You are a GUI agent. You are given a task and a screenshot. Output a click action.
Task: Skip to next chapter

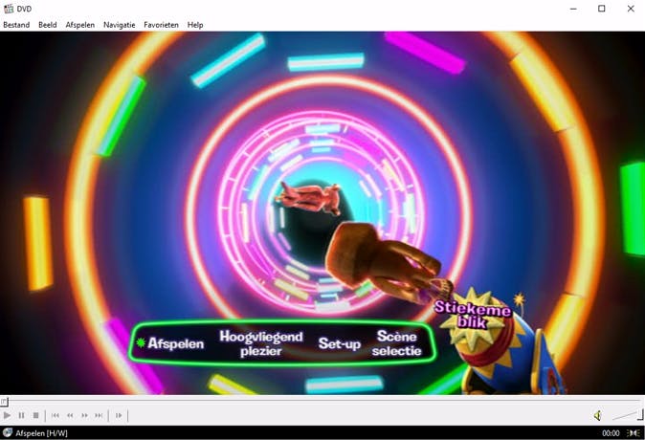99,416
